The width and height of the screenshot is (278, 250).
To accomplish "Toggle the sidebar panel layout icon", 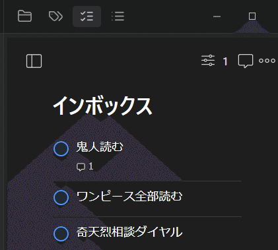I will tap(34, 61).
